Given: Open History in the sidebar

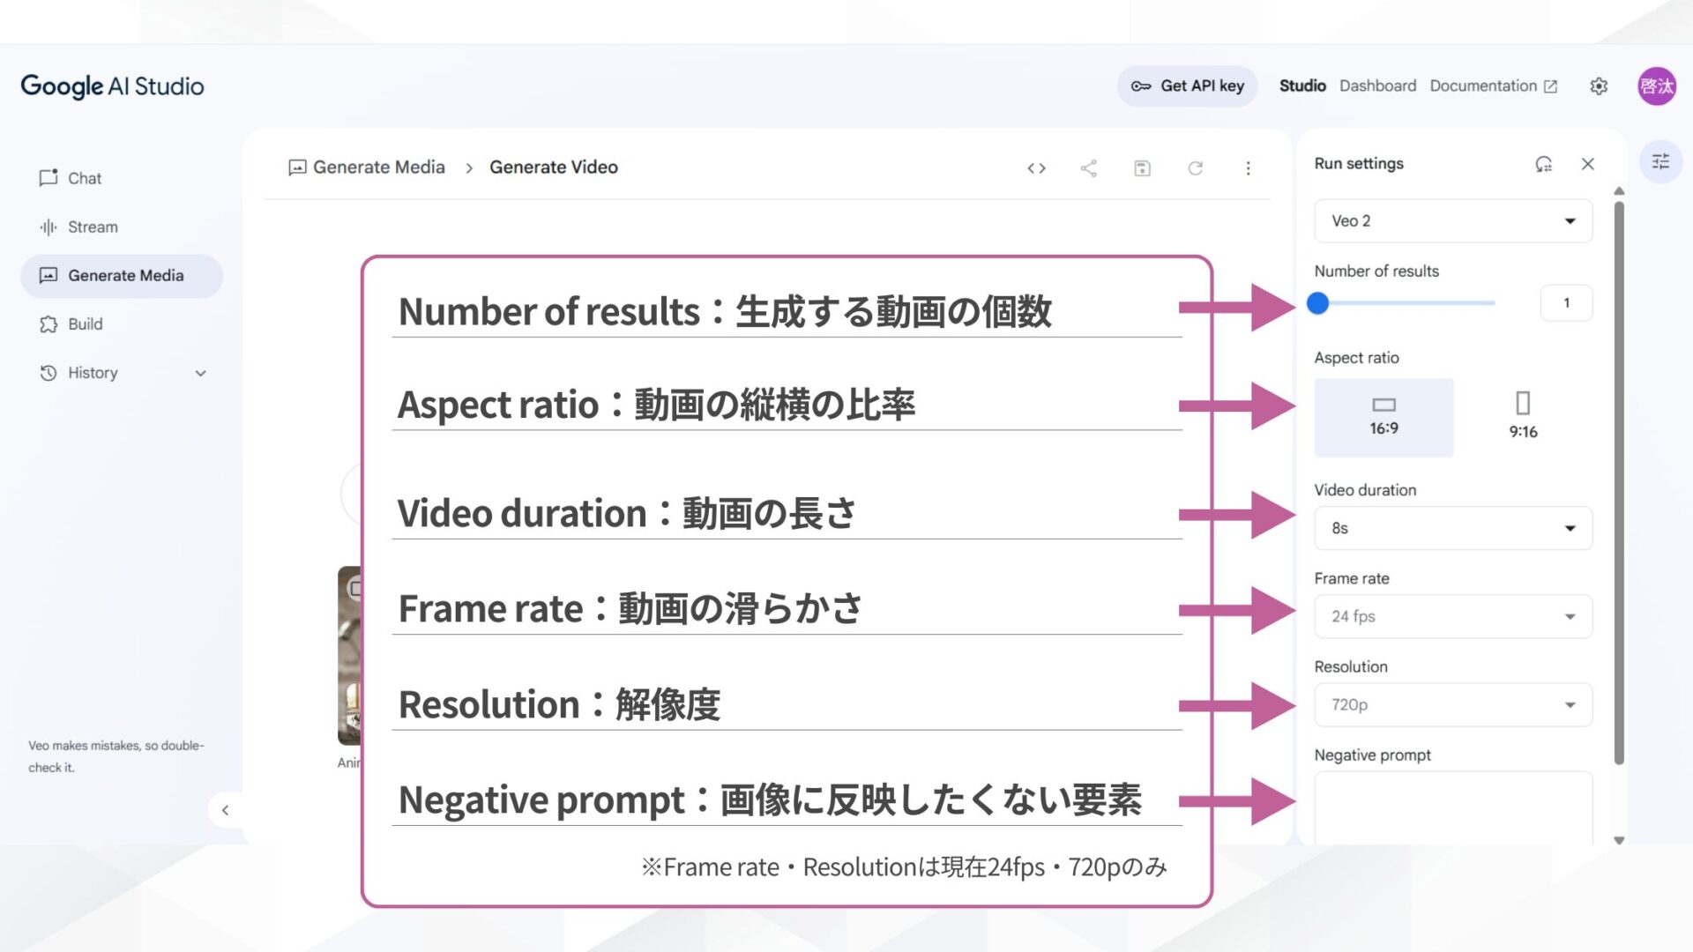Looking at the screenshot, I should (x=122, y=373).
